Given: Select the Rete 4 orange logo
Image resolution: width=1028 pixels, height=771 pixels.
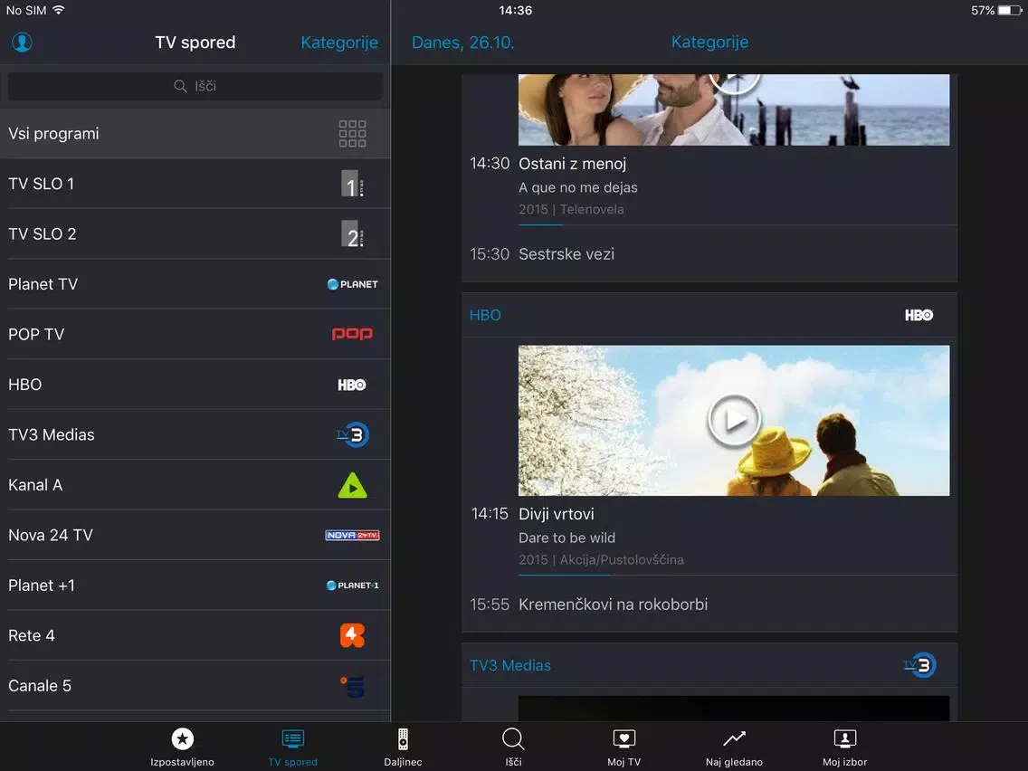Looking at the screenshot, I should pyautogui.click(x=352, y=636).
